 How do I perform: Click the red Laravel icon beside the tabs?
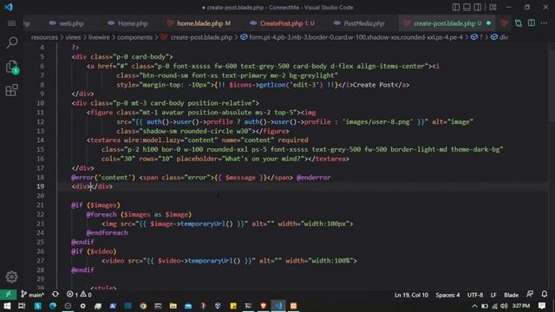(x=505, y=23)
